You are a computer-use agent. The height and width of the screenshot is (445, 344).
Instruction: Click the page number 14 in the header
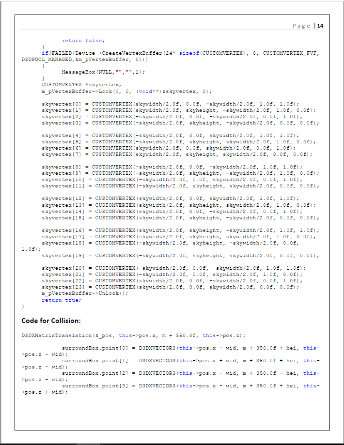320,26
